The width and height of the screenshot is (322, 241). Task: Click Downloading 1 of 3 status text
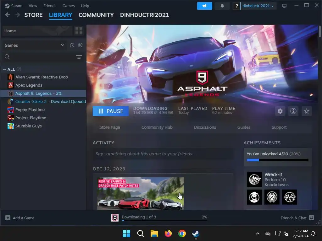(139, 217)
